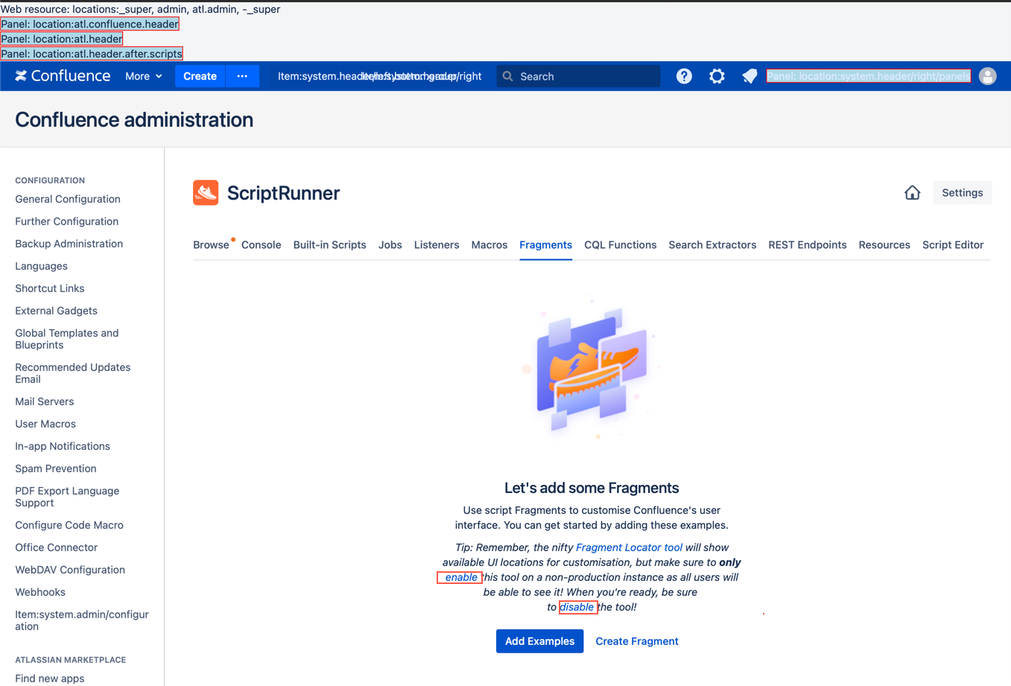Screen dimensions: 1011x686
Task: Switch to the Listeners tab
Action: (437, 245)
